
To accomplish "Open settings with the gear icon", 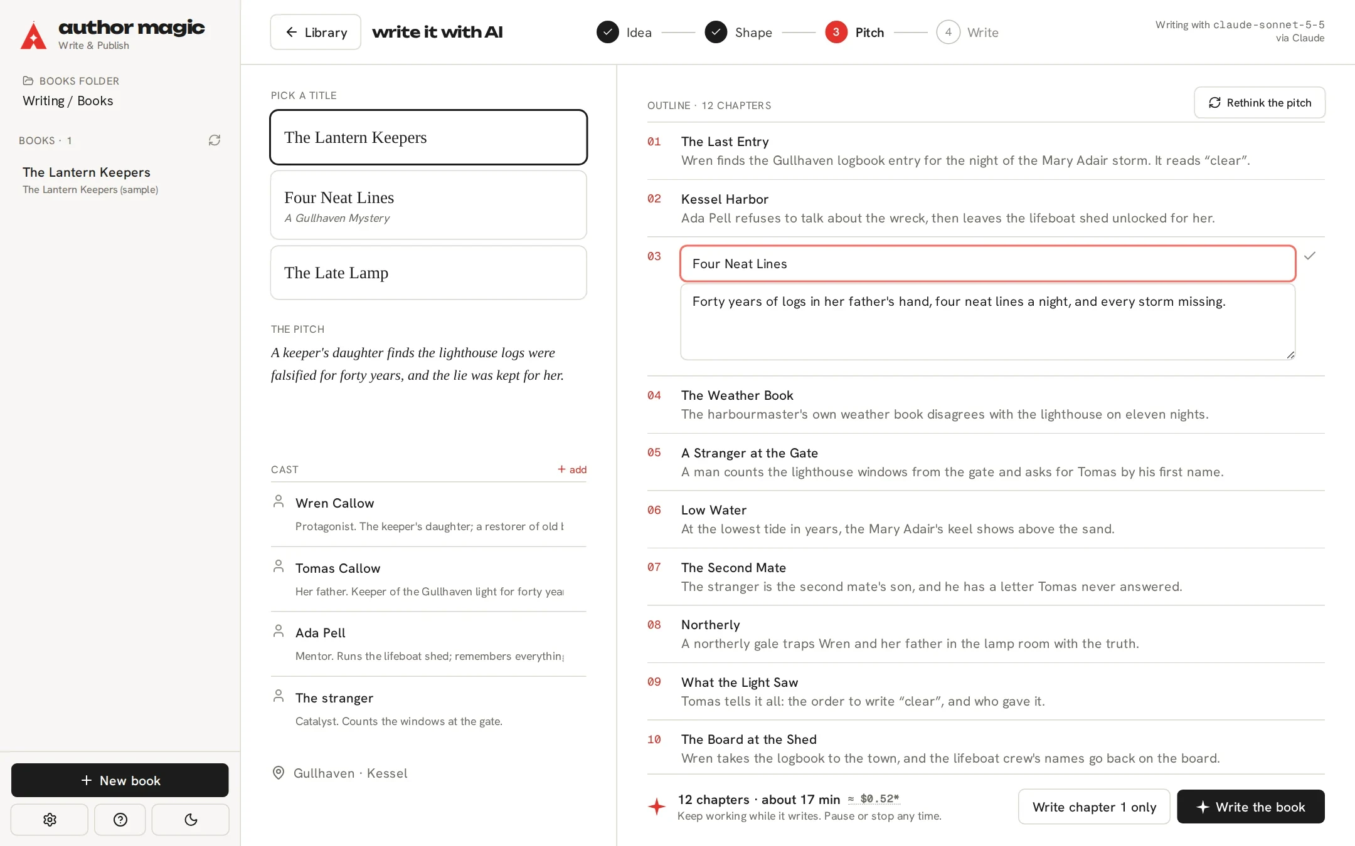I will 50,820.
